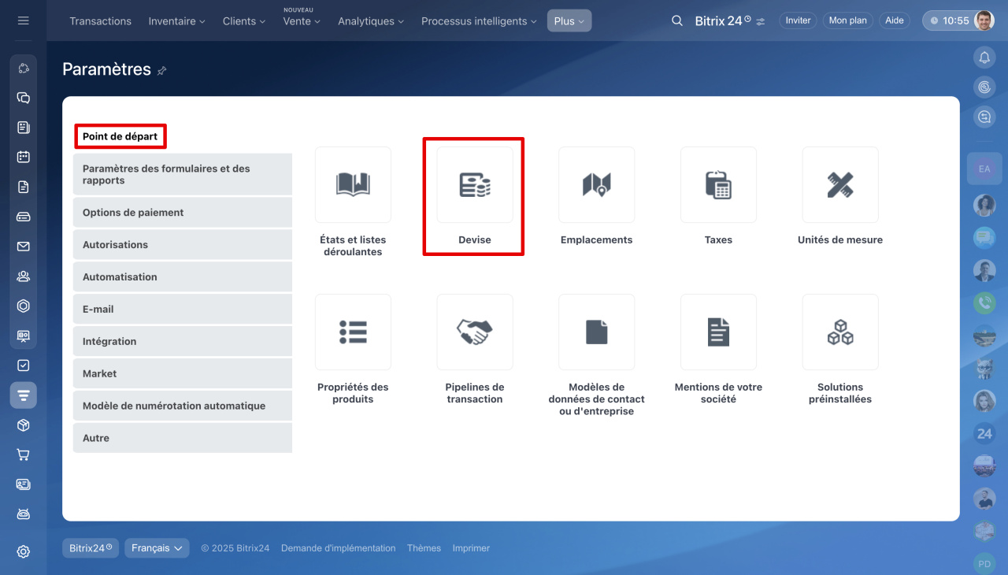Open the Taxes settings tile
Viewport: 1008px width, 575px height.
[x=718, y=185]
